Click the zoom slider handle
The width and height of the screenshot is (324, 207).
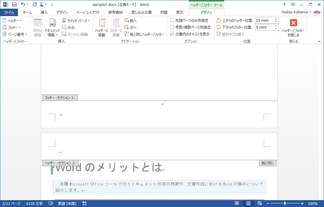click(285, 203)
